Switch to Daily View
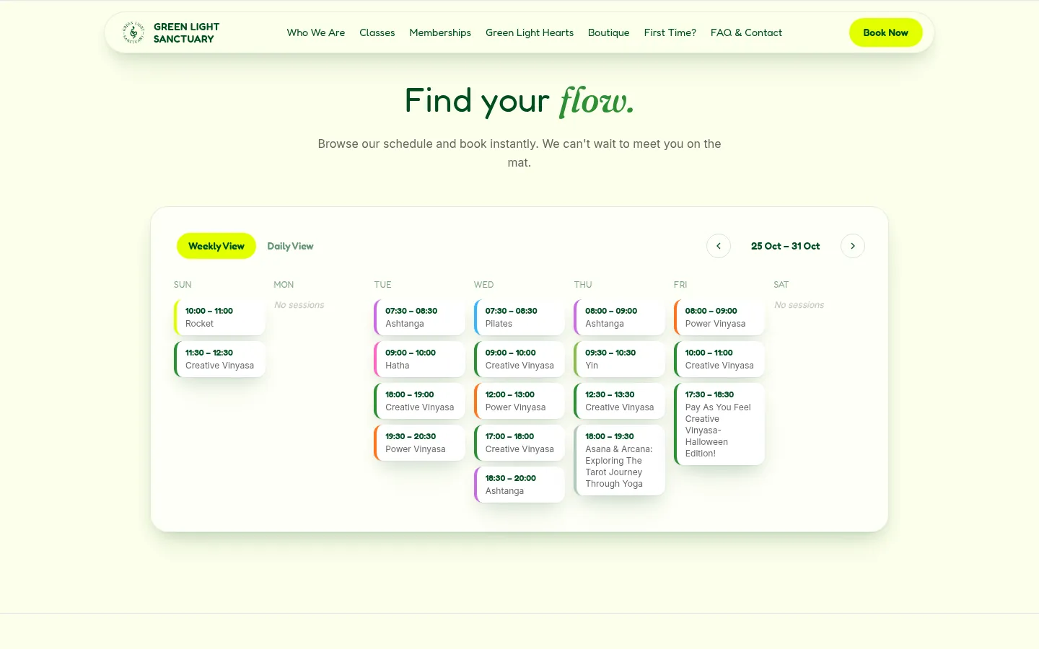The width and height of the screenshot is (1039, 649). coord(290,246)
